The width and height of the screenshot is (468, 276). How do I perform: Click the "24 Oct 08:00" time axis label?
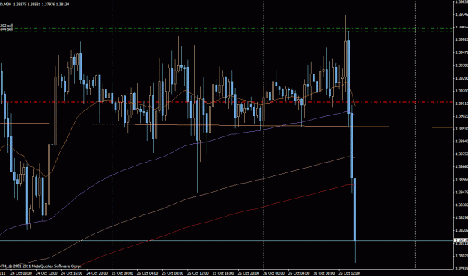[x=21, y=273]
